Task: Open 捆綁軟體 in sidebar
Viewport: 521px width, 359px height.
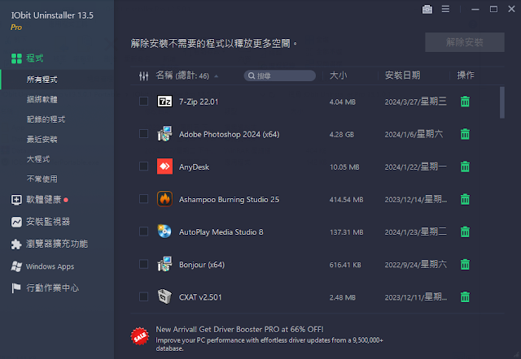Action: pos(42,99)
